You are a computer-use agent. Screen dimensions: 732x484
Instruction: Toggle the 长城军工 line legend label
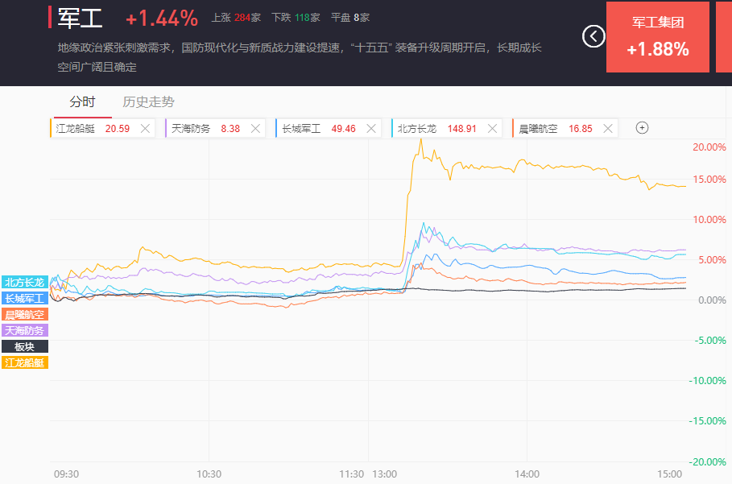pyautogui.click(x=25, y=298)
